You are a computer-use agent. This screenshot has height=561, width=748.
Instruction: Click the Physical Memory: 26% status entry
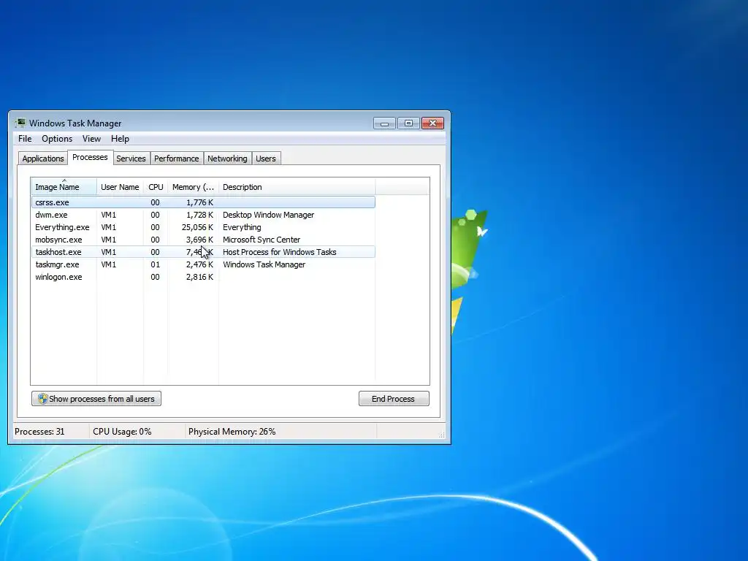(232, 432)
